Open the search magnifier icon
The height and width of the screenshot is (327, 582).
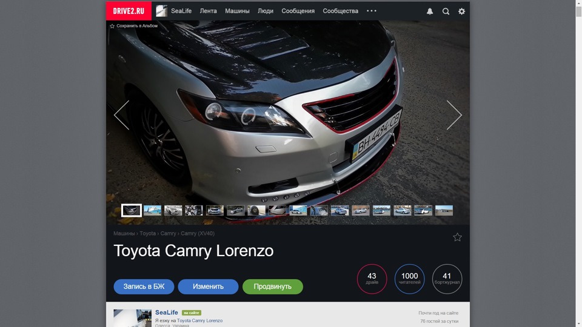pyautogui.click(x=446, y=11)
